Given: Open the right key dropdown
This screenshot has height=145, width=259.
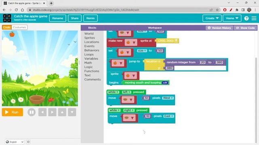Looking at the screenshot, I should click(129, 110).
